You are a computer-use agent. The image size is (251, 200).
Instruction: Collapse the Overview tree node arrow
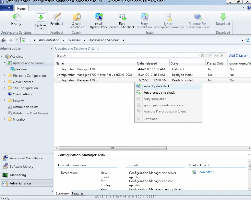click(x=2, y=56)
